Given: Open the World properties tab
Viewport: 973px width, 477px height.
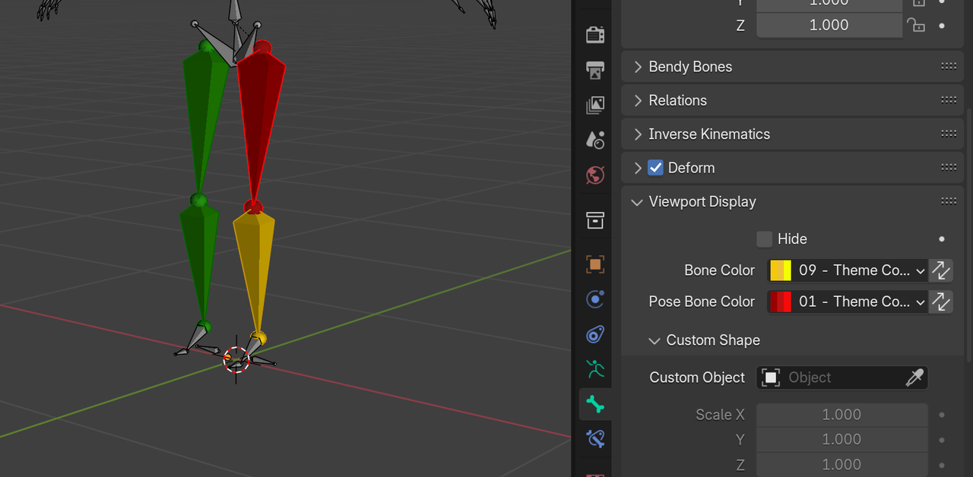Looking at the screenshot, I should [x=595, y=175].
